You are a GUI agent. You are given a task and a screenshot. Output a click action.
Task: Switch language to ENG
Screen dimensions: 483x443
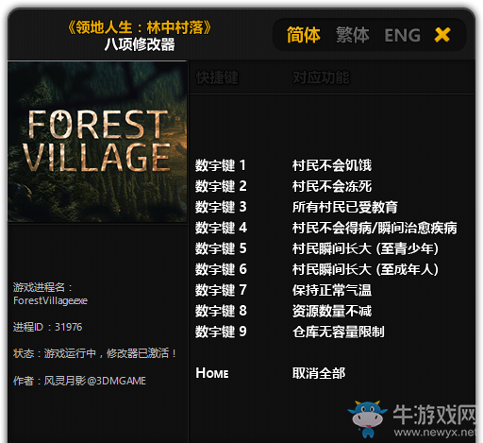click(403, 35)
